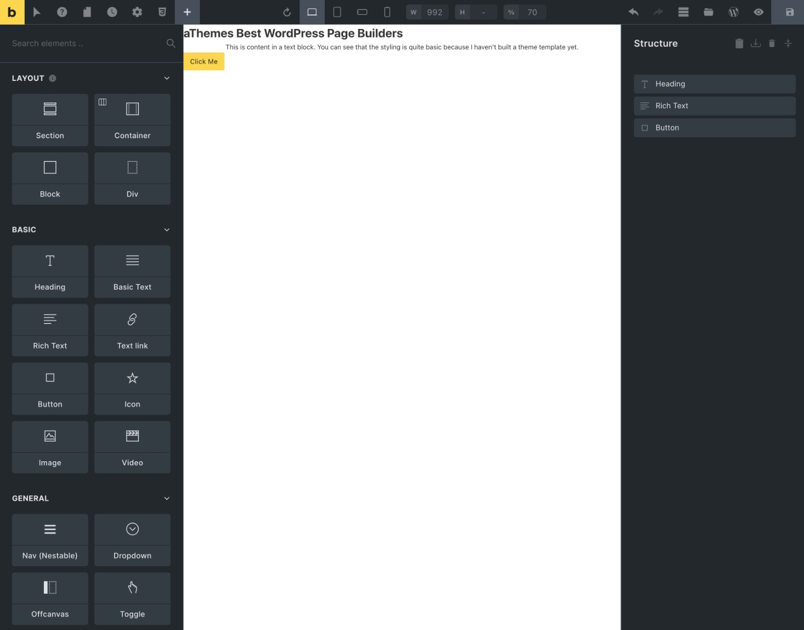804x630 pixels.
Task: Add a Block element
Action: tap(50, 178)
